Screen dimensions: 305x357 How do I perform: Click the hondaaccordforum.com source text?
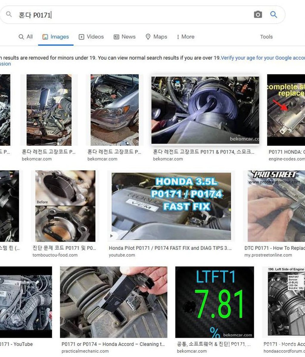(284, 351)
